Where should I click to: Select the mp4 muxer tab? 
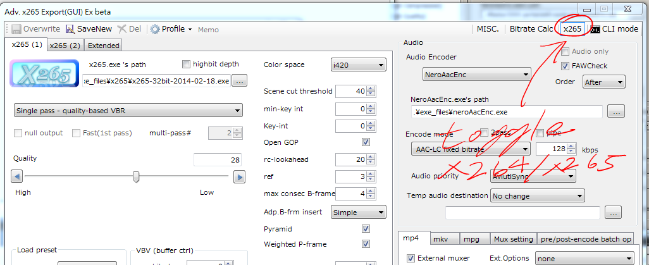click(x=414, y=238)
